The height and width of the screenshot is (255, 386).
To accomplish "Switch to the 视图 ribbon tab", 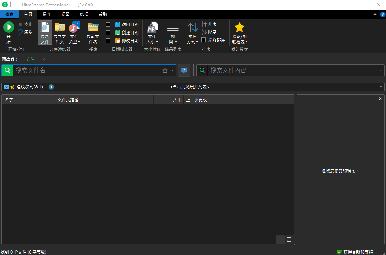I will [x=65, y=14].
